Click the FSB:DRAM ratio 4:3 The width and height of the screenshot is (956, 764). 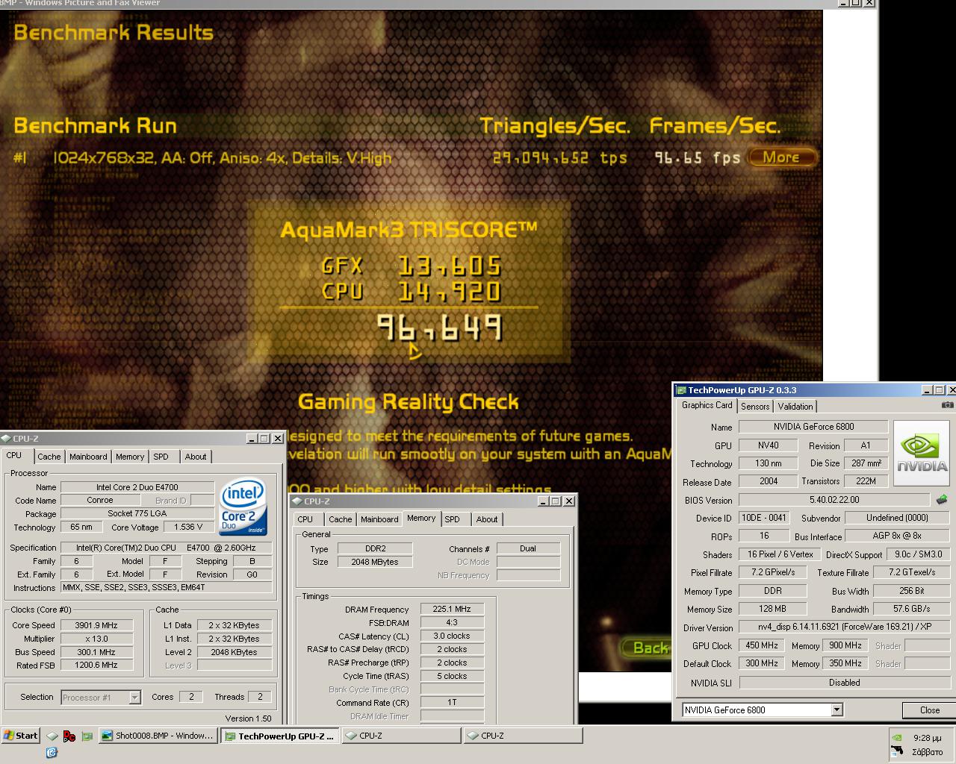[452, 622]
